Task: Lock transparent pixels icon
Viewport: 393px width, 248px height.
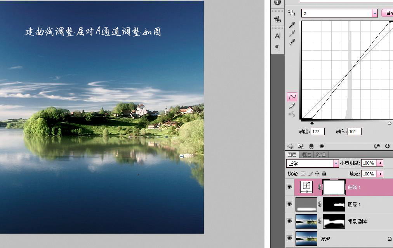Action: [303, 173]
